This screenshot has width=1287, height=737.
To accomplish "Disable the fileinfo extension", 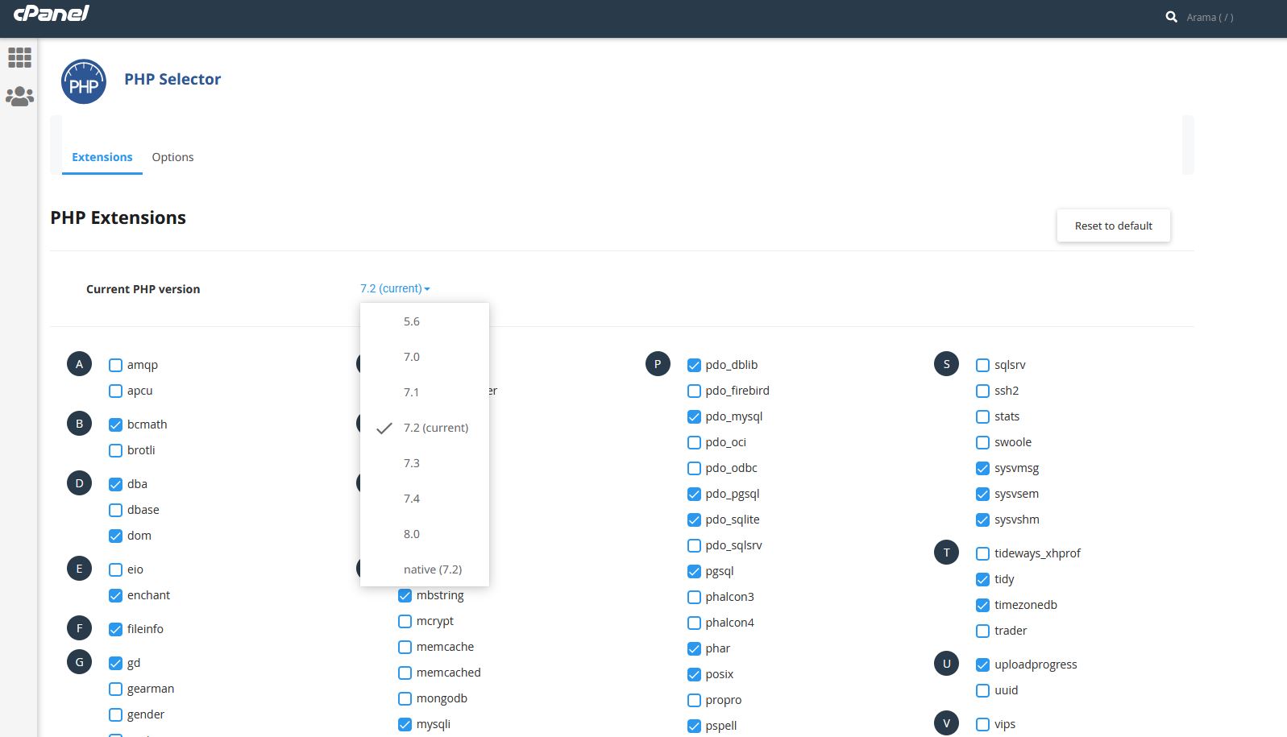I will pos(115,629).
